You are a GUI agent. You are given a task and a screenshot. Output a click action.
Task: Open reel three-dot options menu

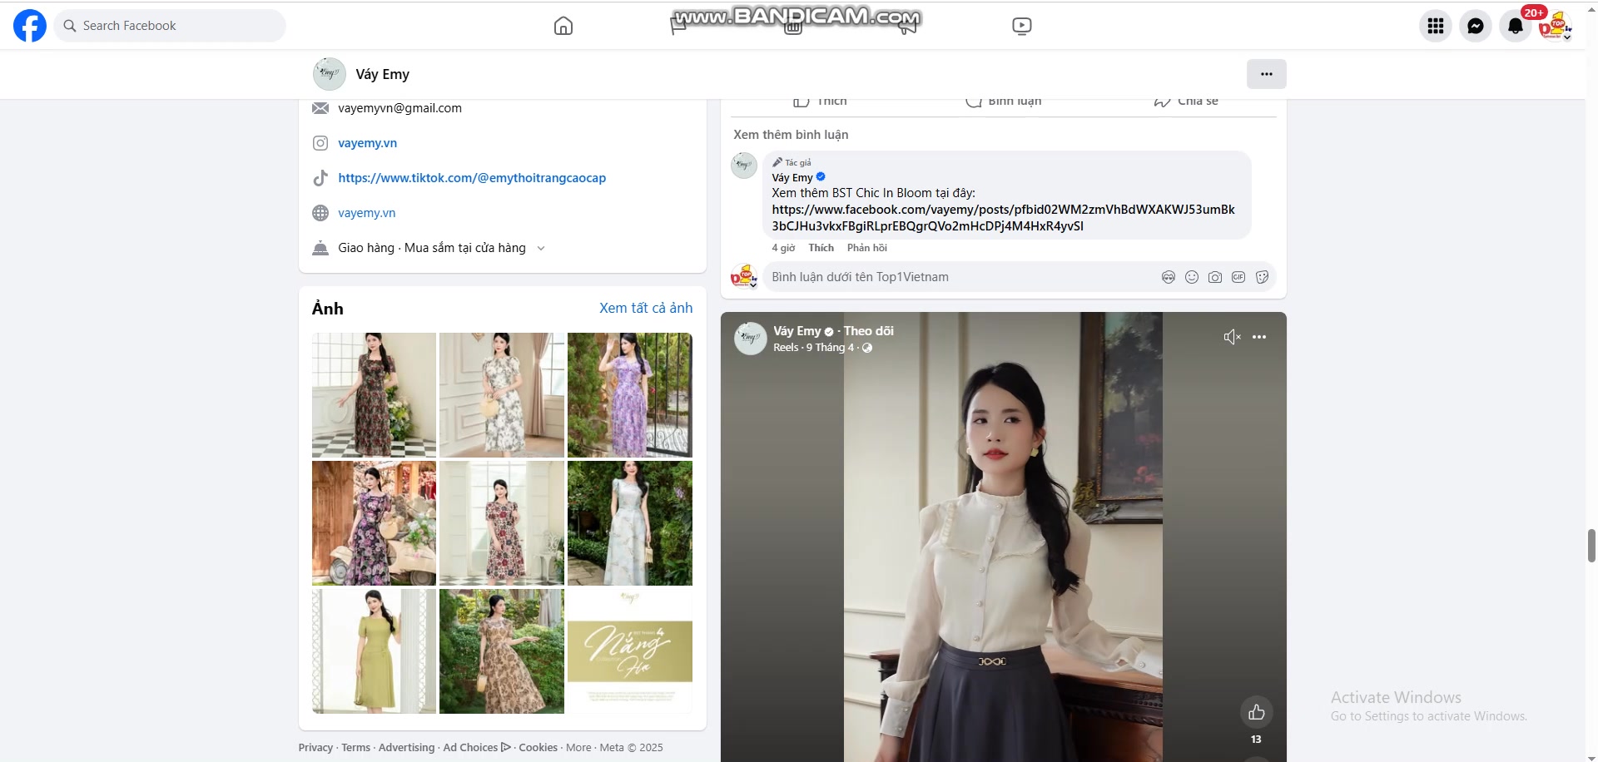pos(1259,337)
